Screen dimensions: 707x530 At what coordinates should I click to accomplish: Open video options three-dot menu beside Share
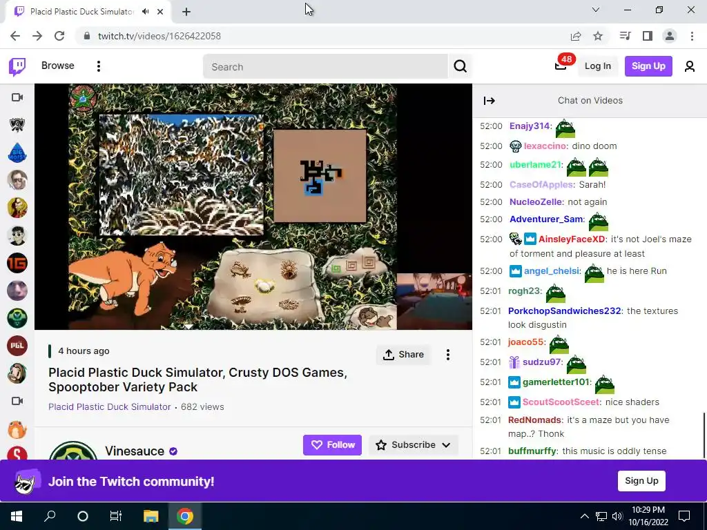pos(447,355)
